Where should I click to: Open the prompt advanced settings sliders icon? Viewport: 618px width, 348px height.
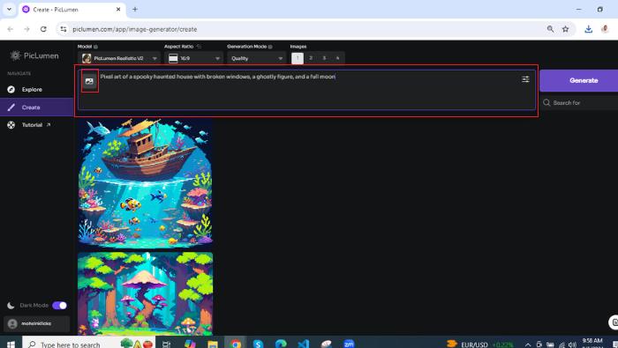point(525,79)
